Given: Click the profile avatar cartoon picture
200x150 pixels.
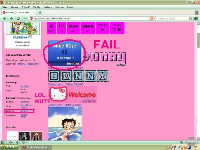Looking at the screenshot, I should pos(23,28).
